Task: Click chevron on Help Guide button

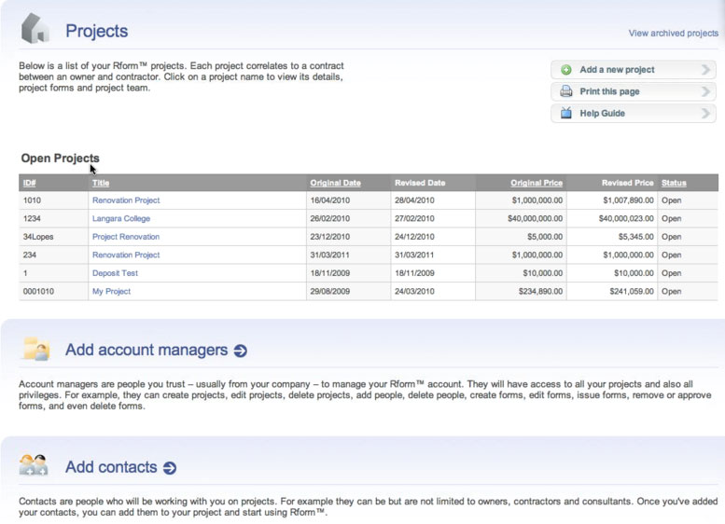Action: (705, 113)
